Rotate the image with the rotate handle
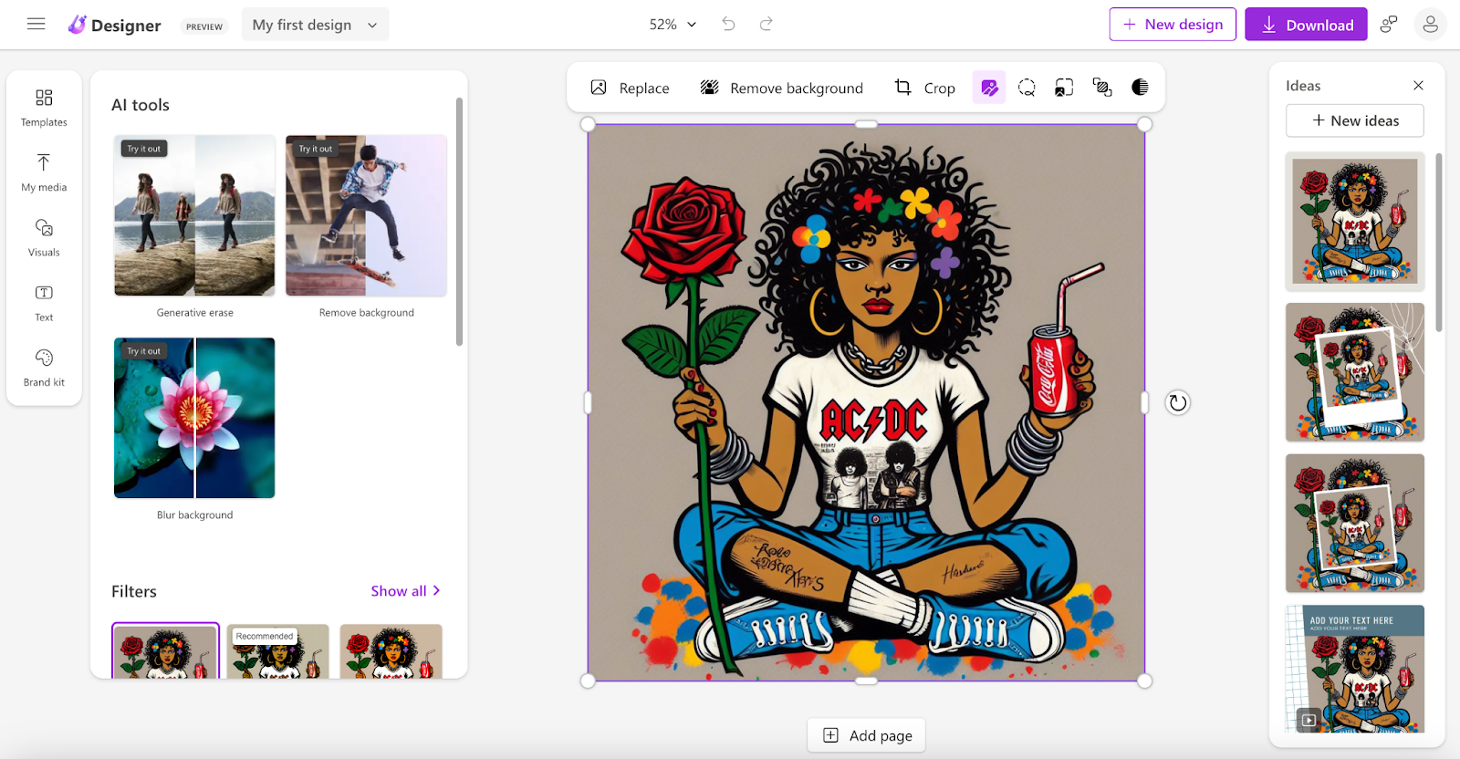This screenshot has height=759, width=1460. pyautogui.click(x=1178, y=402)
